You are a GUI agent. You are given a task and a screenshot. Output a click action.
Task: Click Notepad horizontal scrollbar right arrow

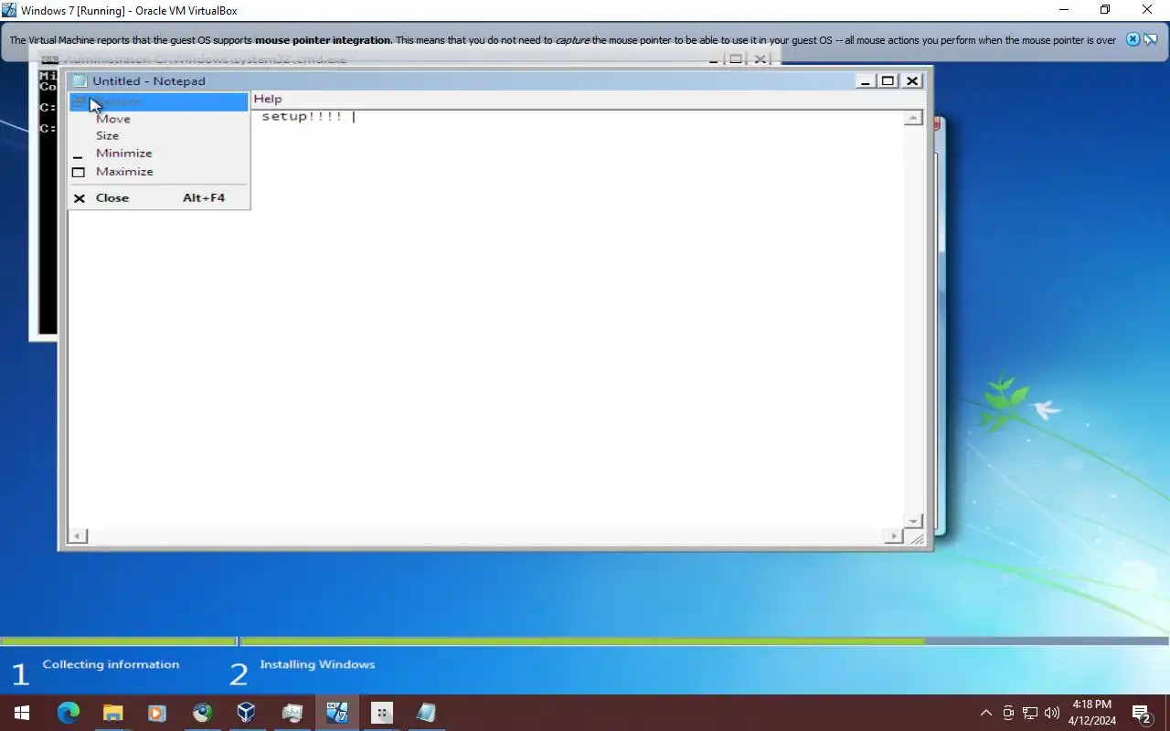894,536
